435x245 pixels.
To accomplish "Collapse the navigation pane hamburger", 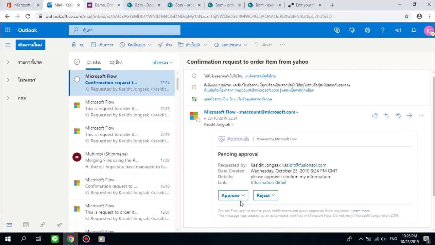I will click(x=8, y=45).
